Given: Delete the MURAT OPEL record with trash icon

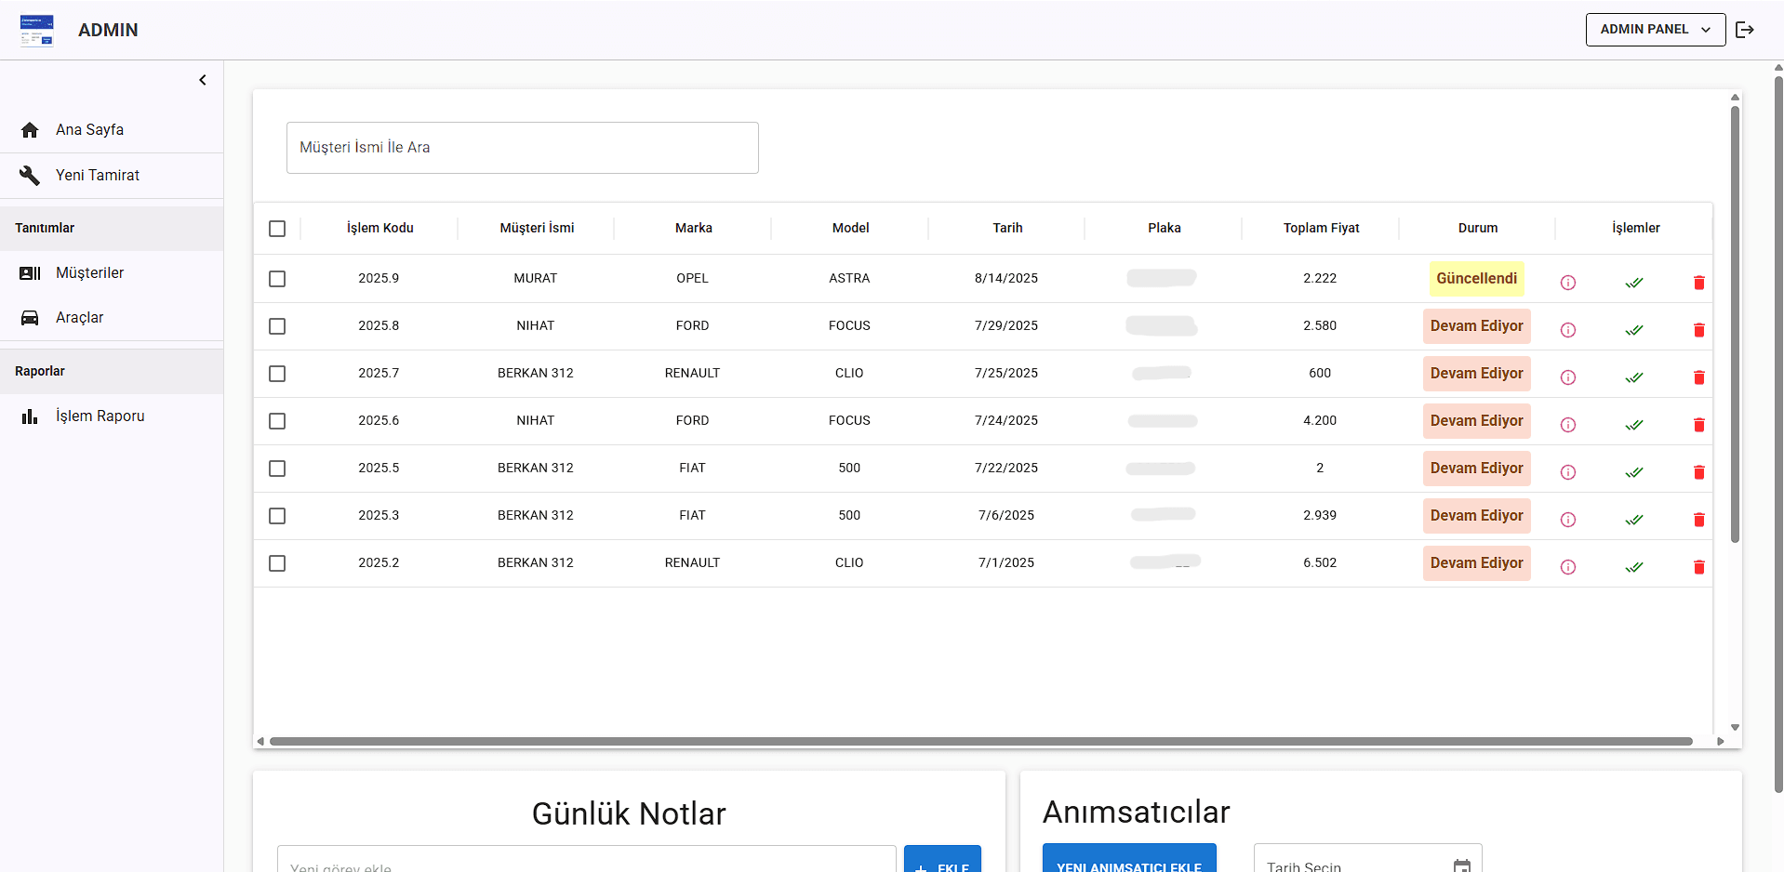Looking at the screenshot, I should (1699, 282).
